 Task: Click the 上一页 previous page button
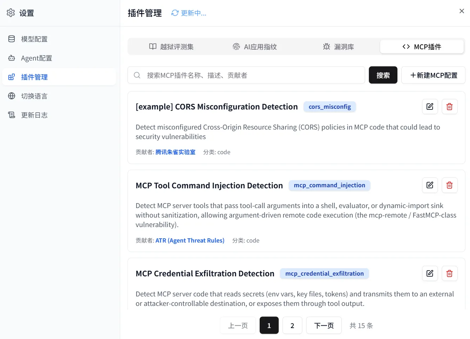pos(238,325)
